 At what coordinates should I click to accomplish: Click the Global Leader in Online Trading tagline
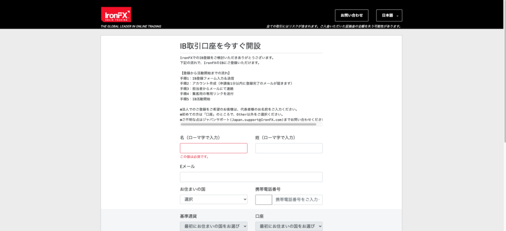coord(131,26)
